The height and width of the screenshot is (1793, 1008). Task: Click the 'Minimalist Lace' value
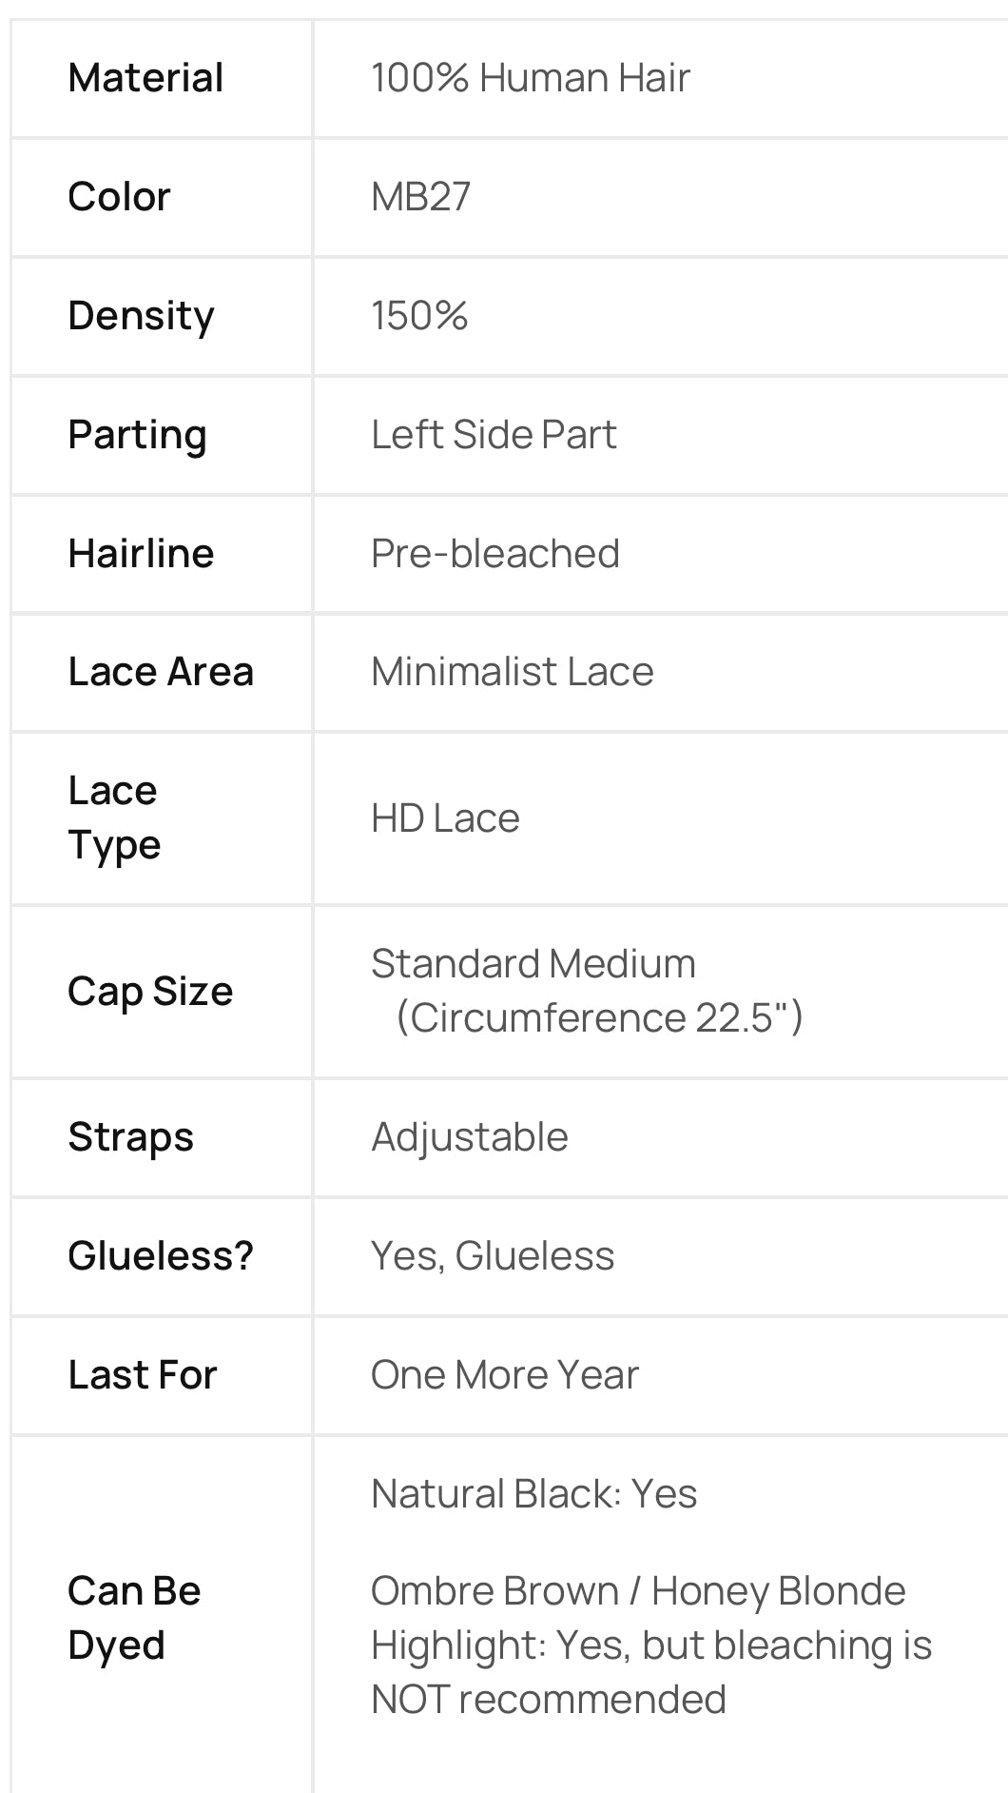tap(512, 672)
